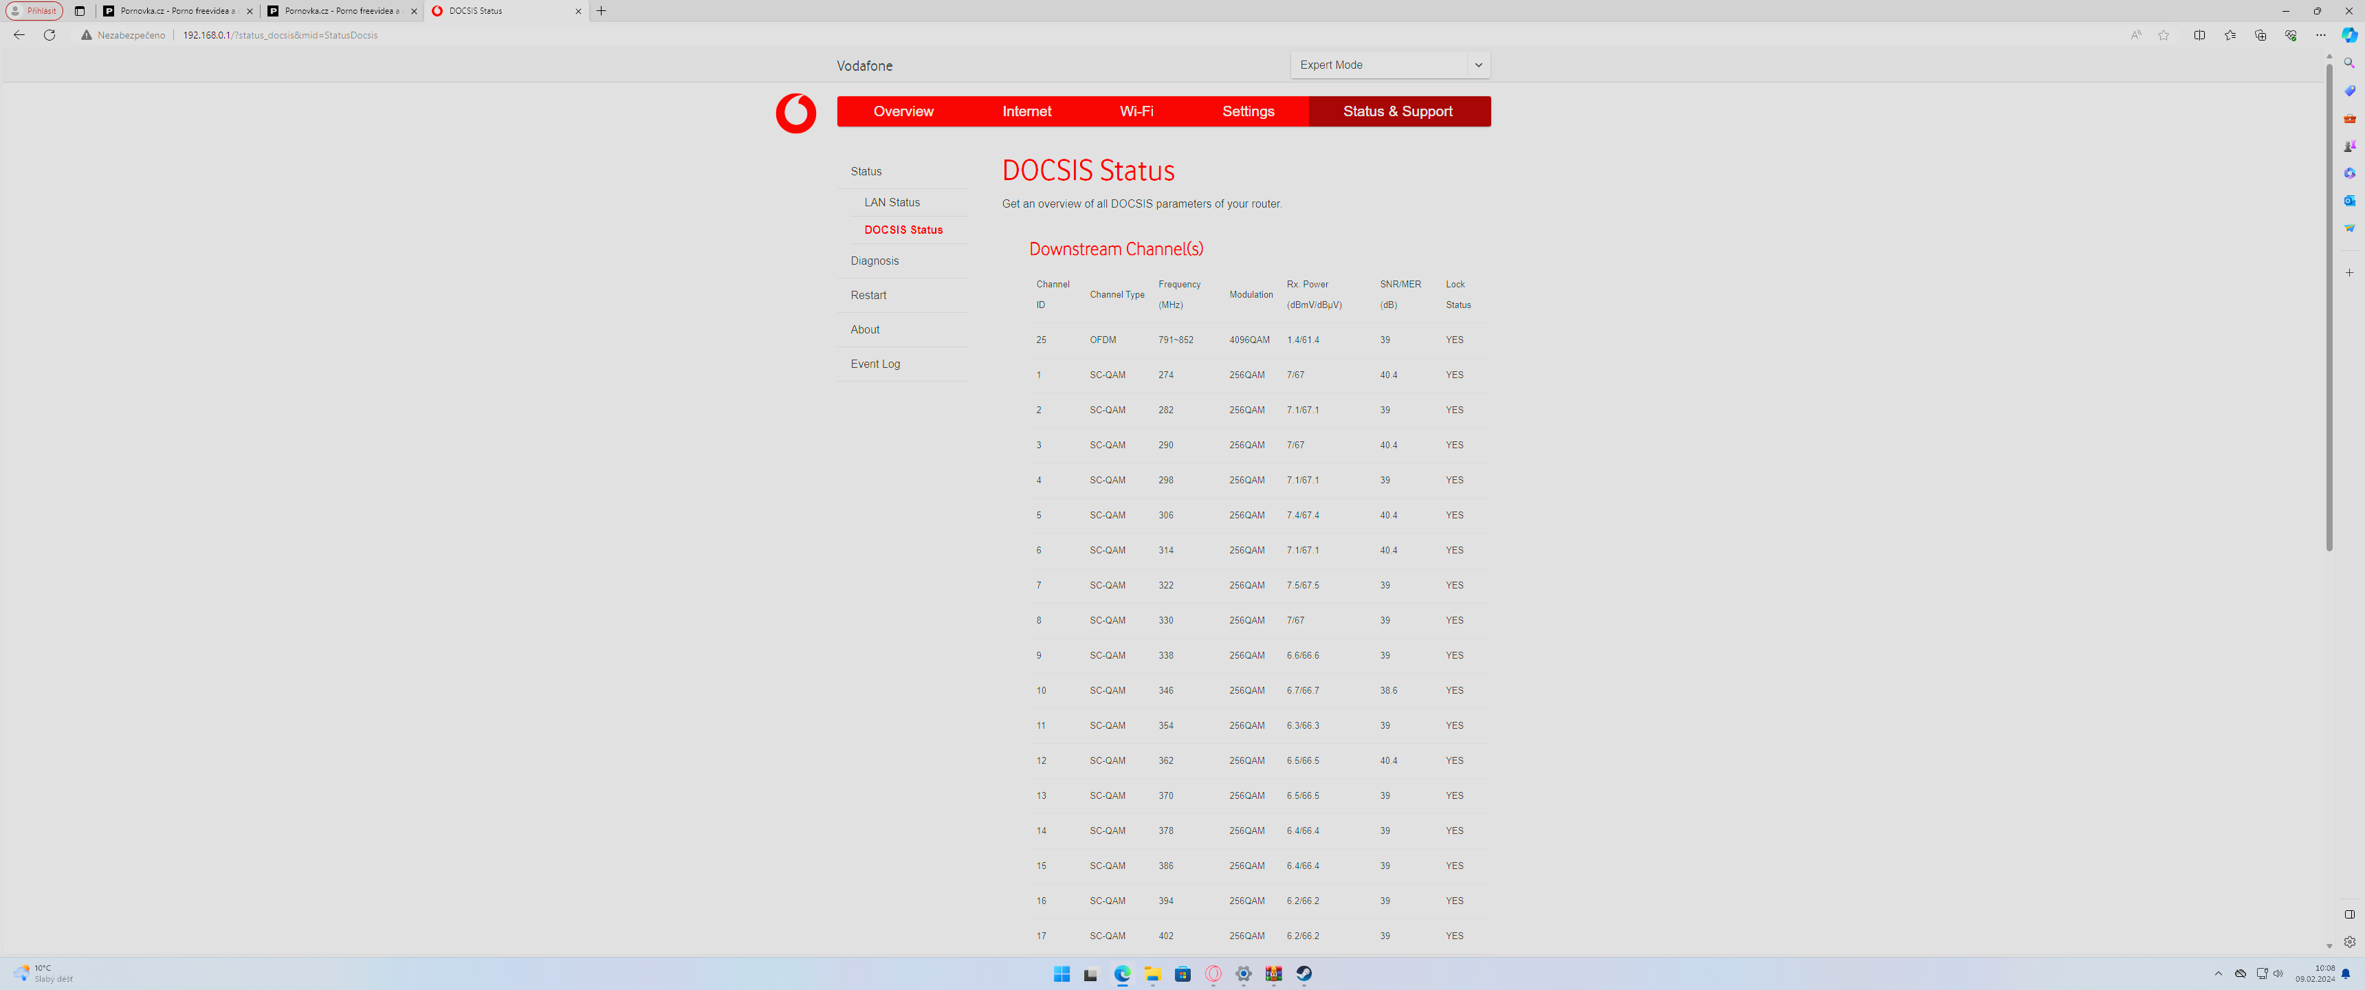Open browser Collections icon
The height and width of the screenshot is (990, 2365).
[2259, 35]
